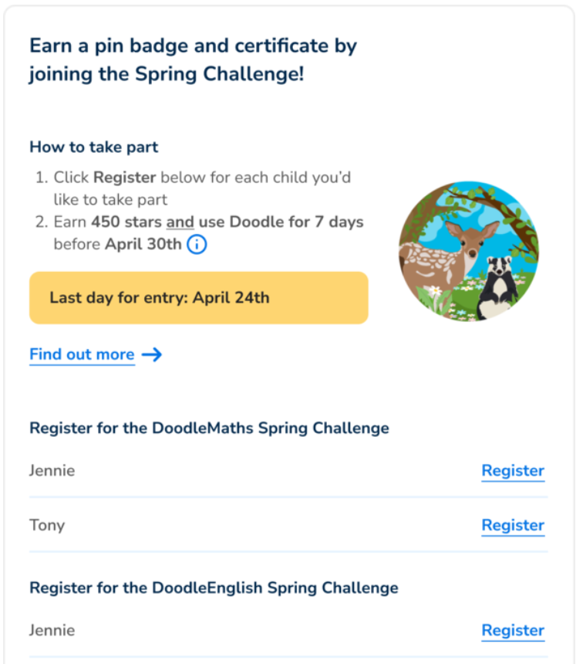
Task: Click the bold April 30th deadline text
Action: pyautogui.click(x=143, y=244)
